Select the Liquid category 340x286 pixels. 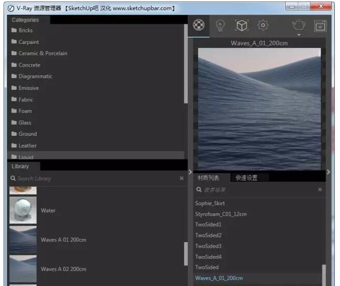coord(96,155)
